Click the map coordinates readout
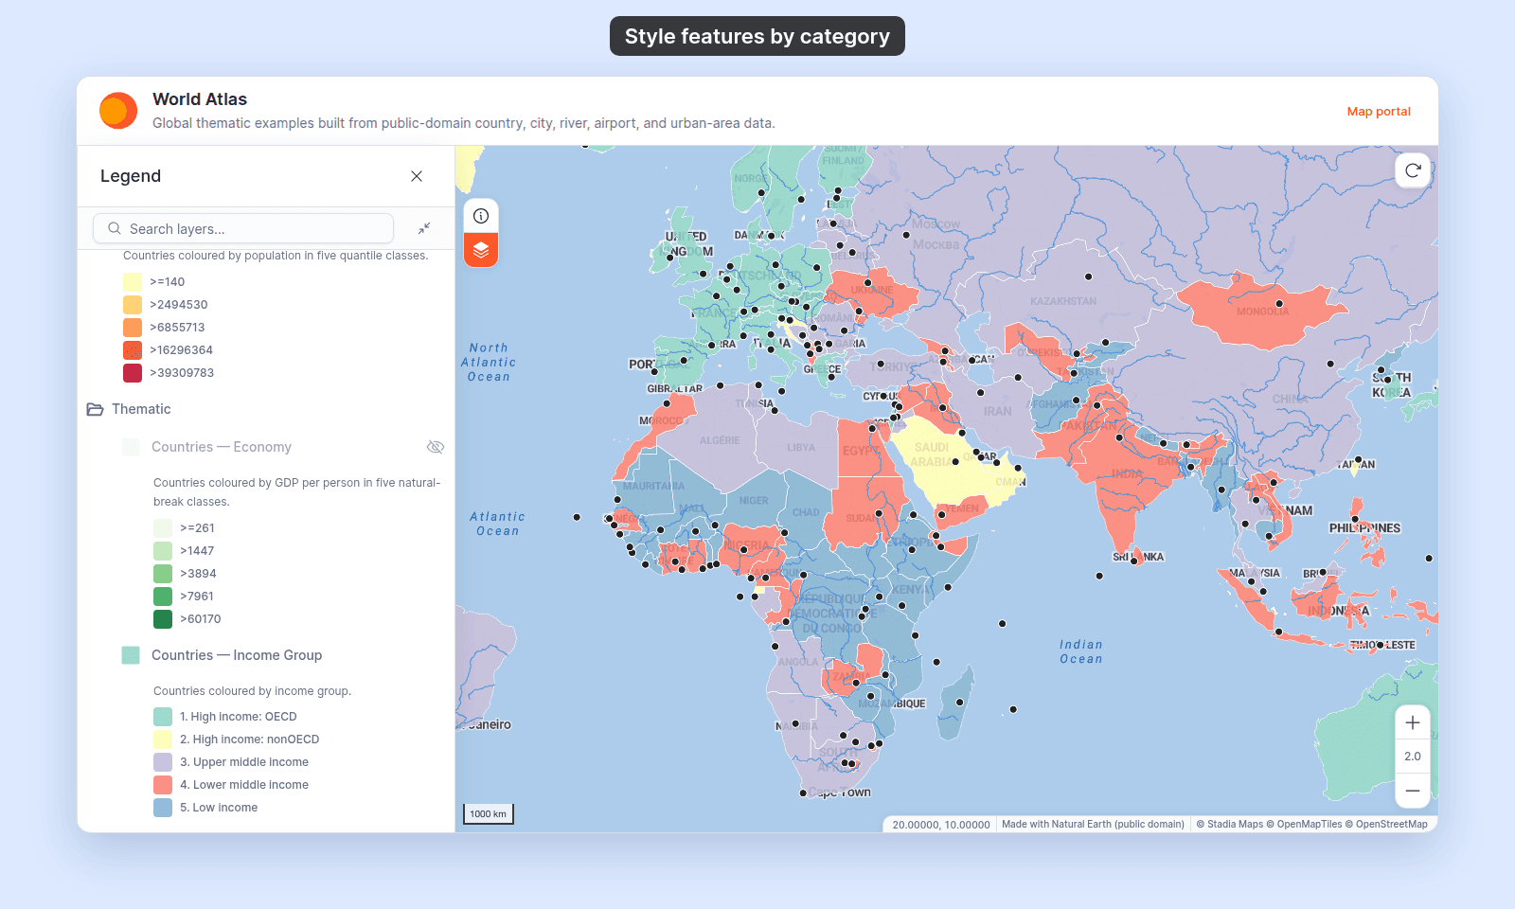 pos(941,825)
